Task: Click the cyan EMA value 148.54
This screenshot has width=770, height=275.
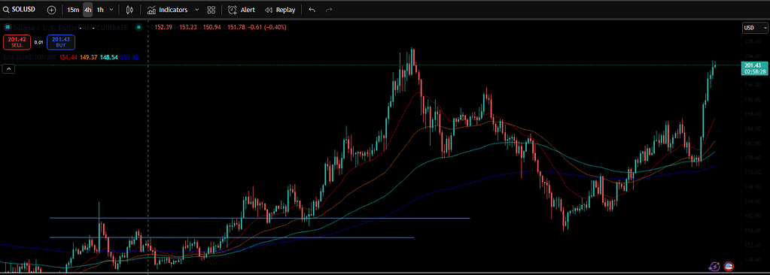Action: [108, 57]
